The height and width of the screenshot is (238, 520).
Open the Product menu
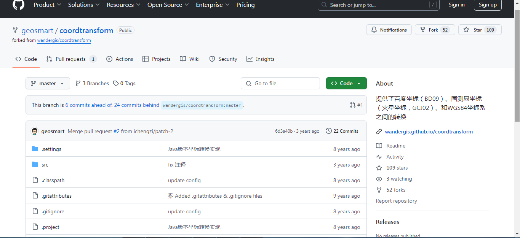click(47, 5)
